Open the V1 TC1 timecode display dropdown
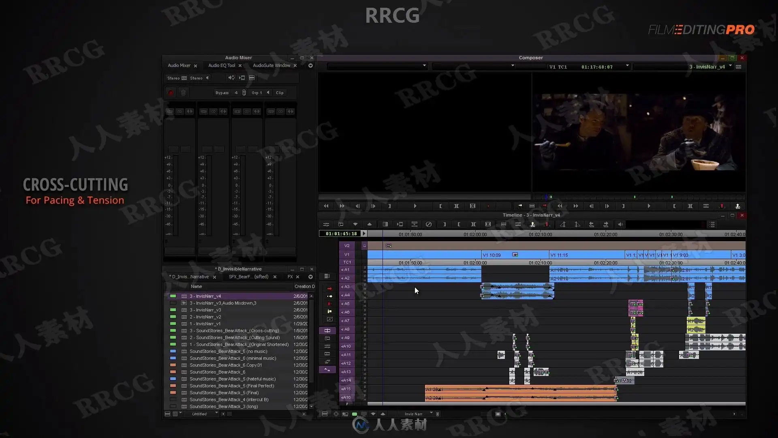The width and height of the screenshot is (778, 438). click(x=627, y=66)
